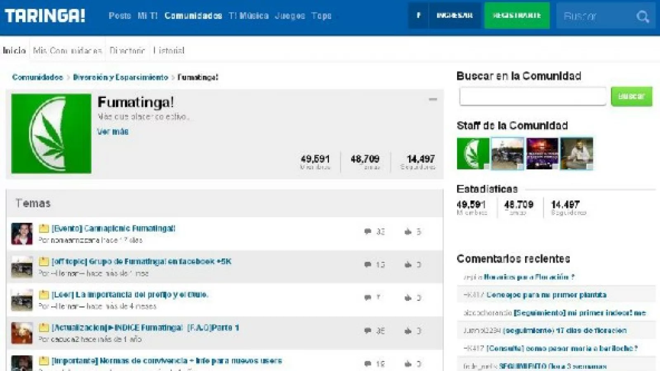
Task: Select the motorcycle staff member thumbnail
Action: [507, 153]
